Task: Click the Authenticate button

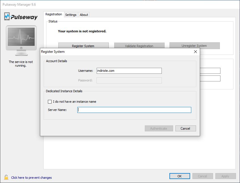Action: pos(159,129)
